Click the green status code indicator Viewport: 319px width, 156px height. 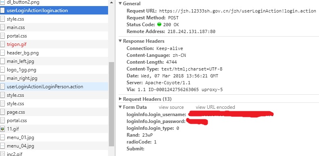pos(159,25)
